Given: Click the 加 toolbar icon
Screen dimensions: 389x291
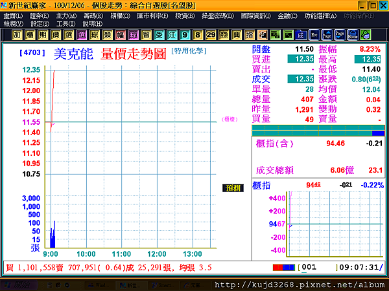Looking at the screenshot, I should click(17, 35).
